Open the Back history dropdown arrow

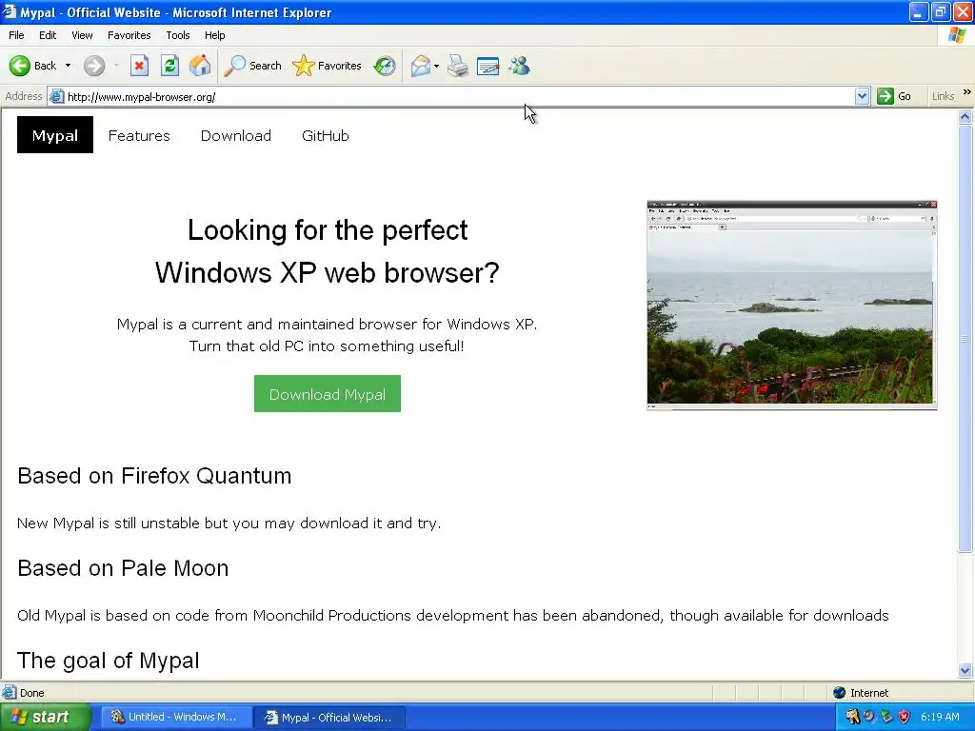click(x=68, y=66)
